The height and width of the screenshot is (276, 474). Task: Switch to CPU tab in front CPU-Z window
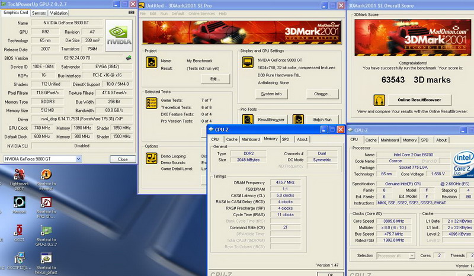pyautogui.click(x=215, y=139)
